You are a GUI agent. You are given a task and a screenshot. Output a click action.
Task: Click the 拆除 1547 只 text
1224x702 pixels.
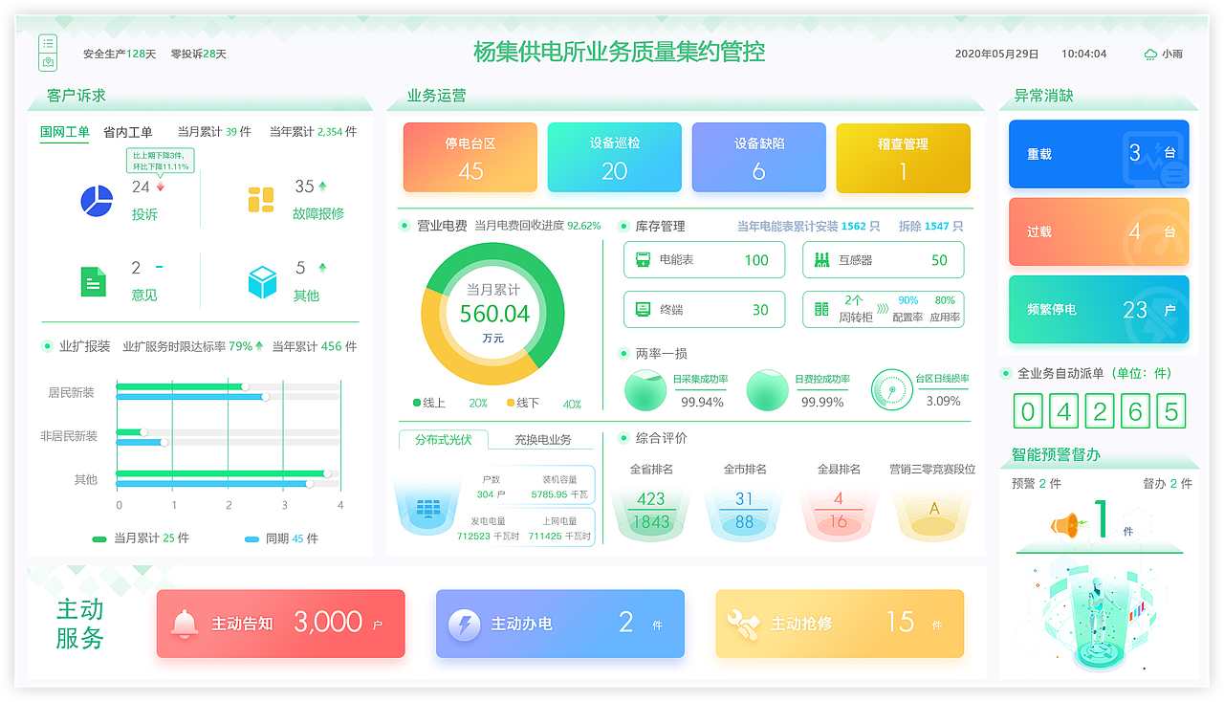930,227
